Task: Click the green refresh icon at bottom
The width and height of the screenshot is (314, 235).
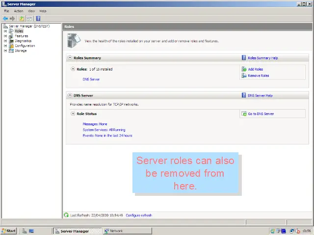Action: 66,215
